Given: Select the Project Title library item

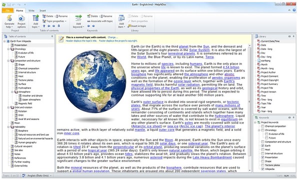Looking at the screenshot, I should [x=267, y=88].
